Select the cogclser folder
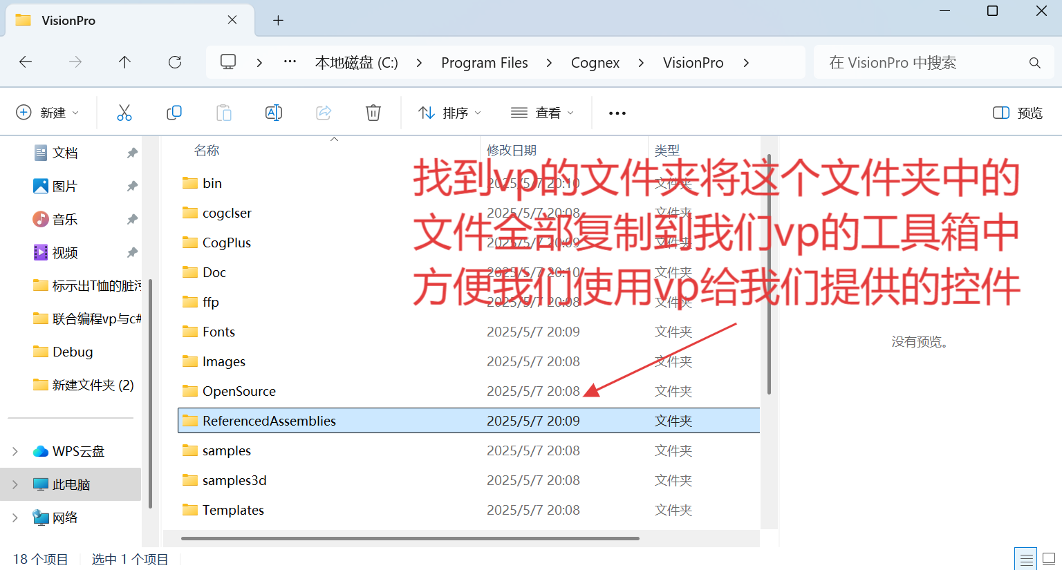 click(x=227, y=213)
